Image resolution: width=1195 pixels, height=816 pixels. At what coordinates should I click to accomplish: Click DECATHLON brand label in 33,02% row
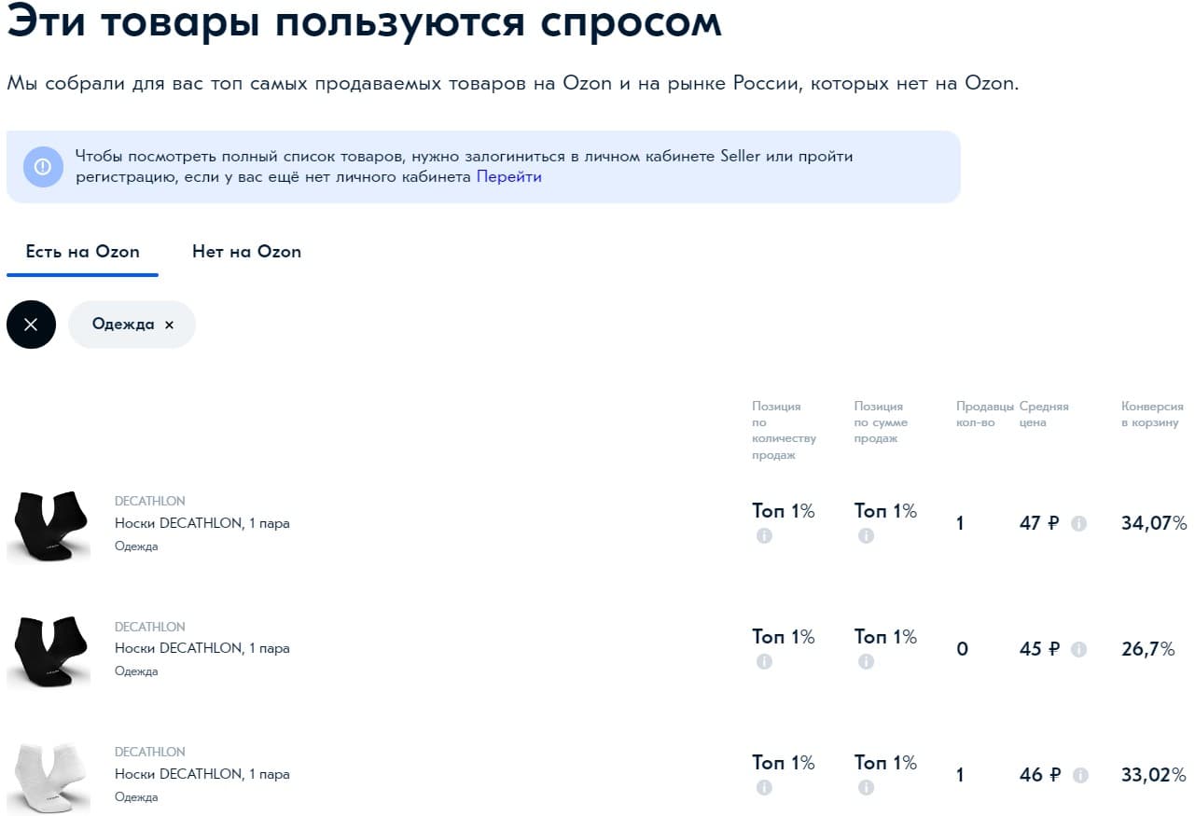[x=150, y=752]
